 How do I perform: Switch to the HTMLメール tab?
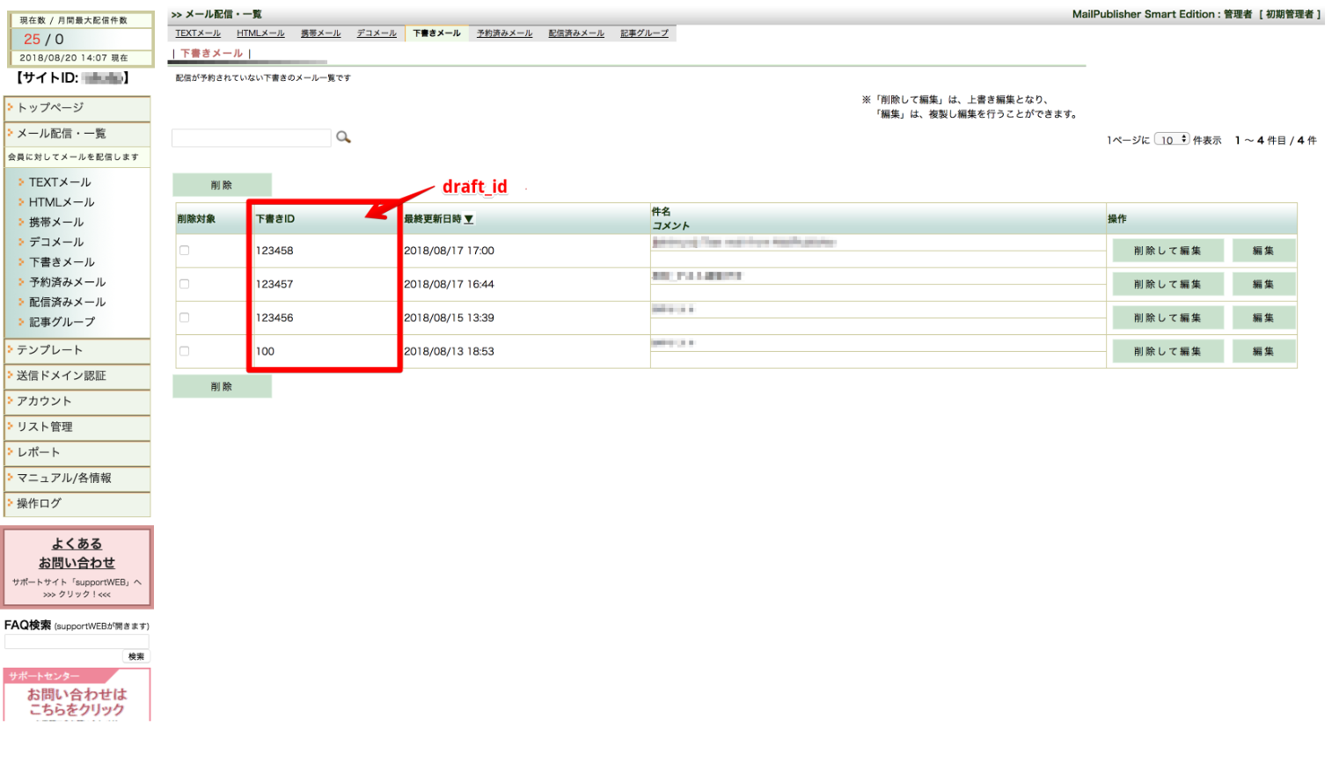pyautogui.click(x=260, y=33)
